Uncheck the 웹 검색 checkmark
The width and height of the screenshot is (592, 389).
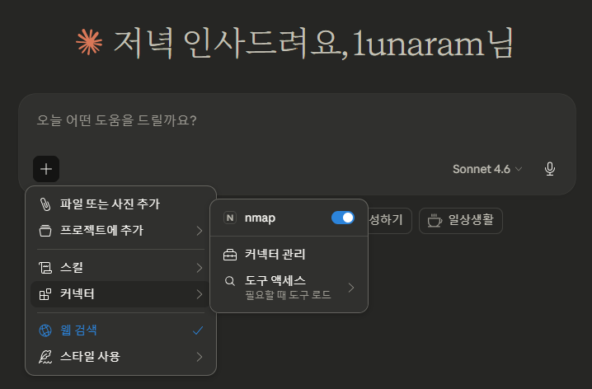coord(197,330)
